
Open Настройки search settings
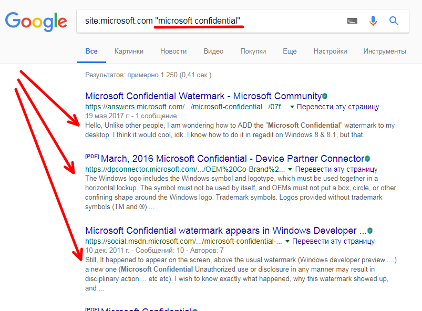coord(330,51)
